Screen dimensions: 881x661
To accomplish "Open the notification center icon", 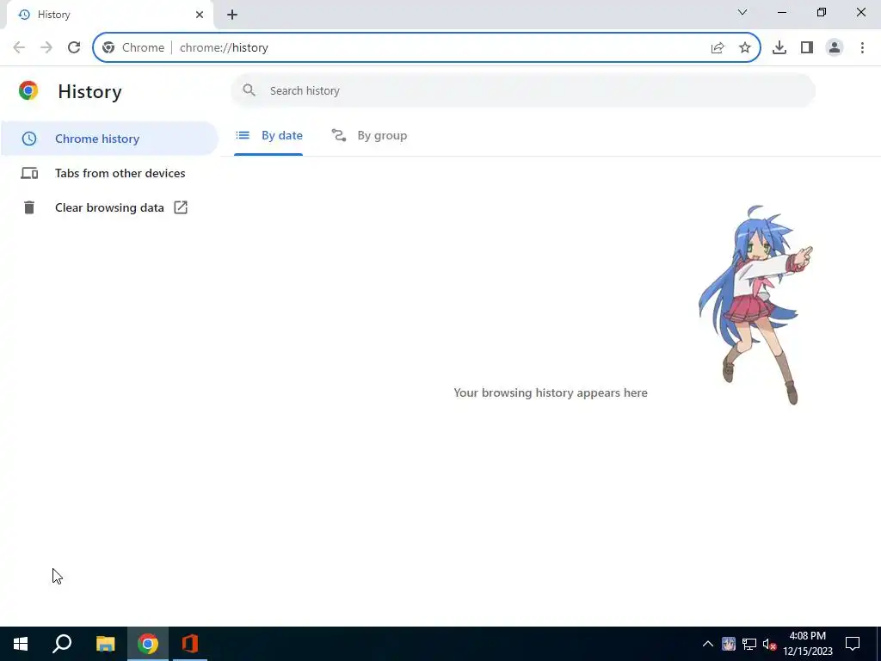I will [x=853, y=644].
